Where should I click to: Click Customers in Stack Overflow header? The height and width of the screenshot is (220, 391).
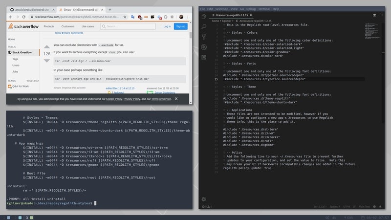[x=68, y=26]
